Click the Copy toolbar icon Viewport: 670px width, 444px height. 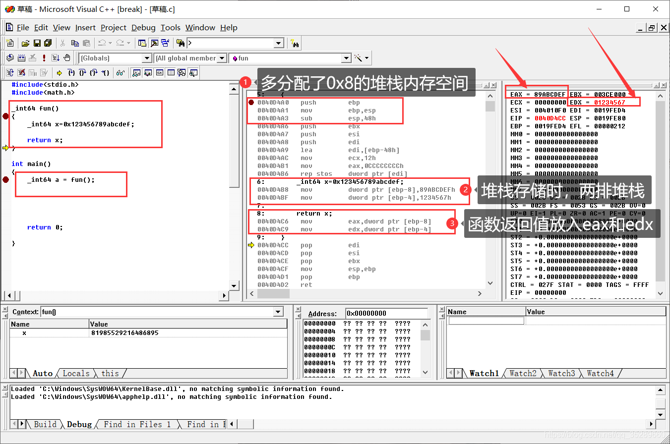tap(75, 43)
